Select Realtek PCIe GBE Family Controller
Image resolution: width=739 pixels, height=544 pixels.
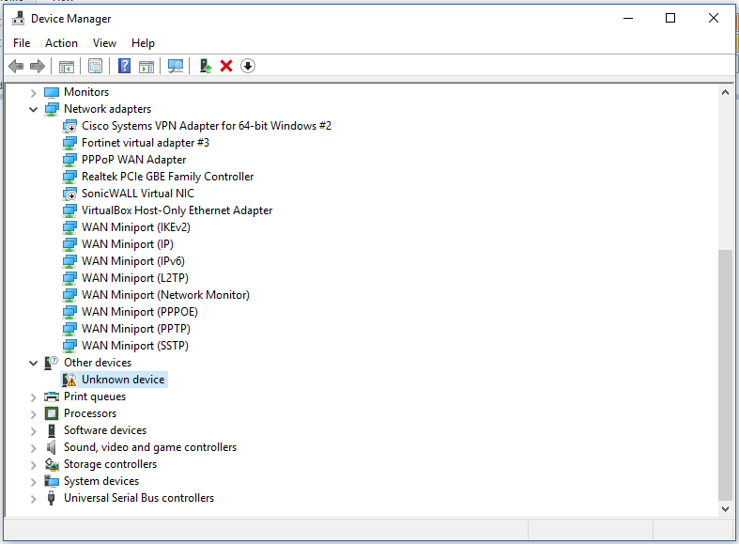167,177
